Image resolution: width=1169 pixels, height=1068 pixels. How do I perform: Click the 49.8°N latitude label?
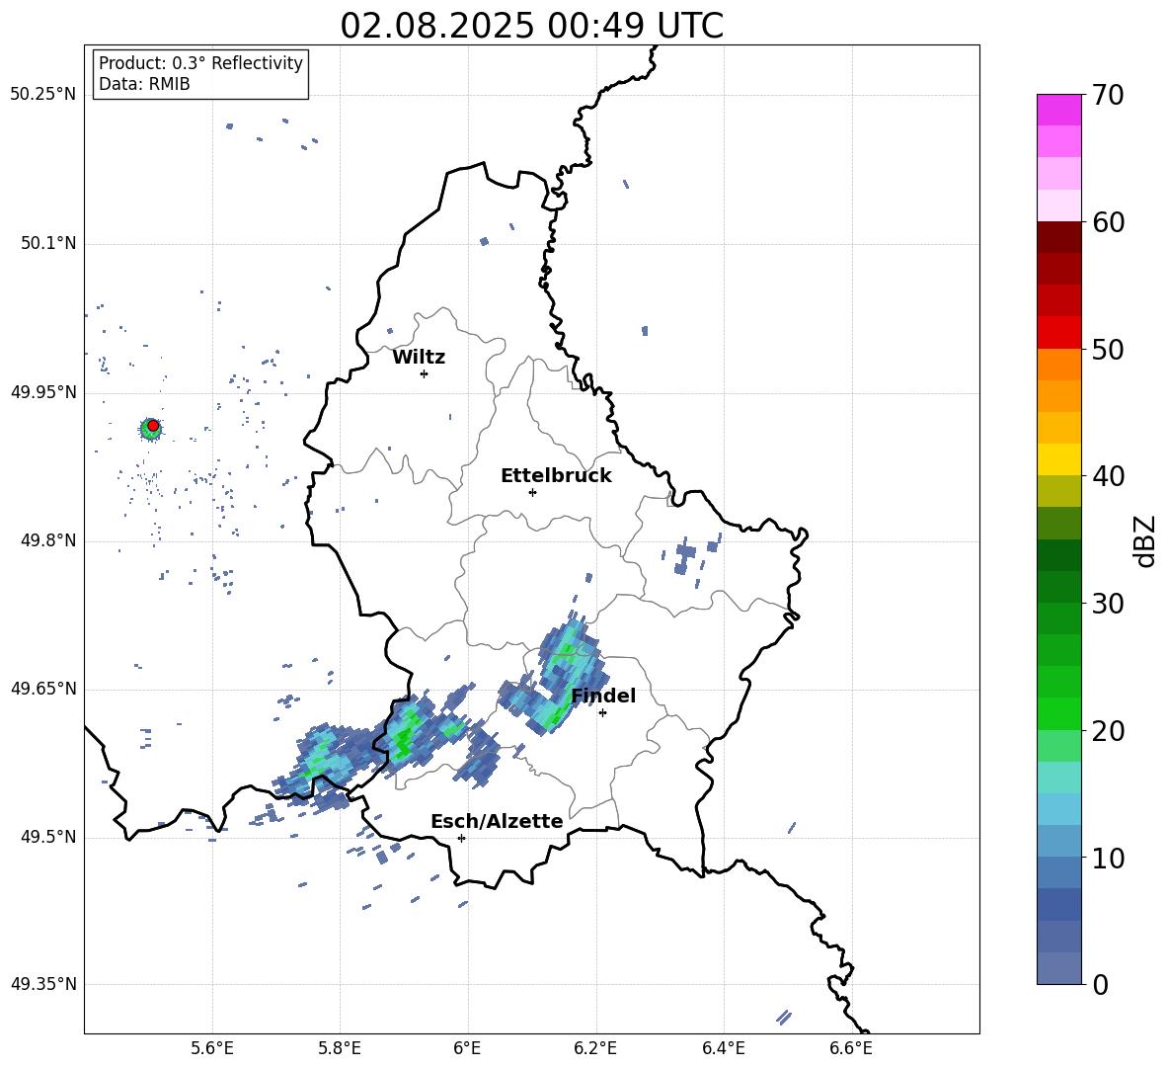coord(48,540)
